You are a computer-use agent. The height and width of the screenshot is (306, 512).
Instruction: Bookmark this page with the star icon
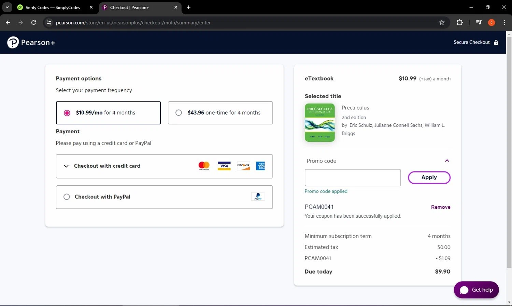point(442,22)
